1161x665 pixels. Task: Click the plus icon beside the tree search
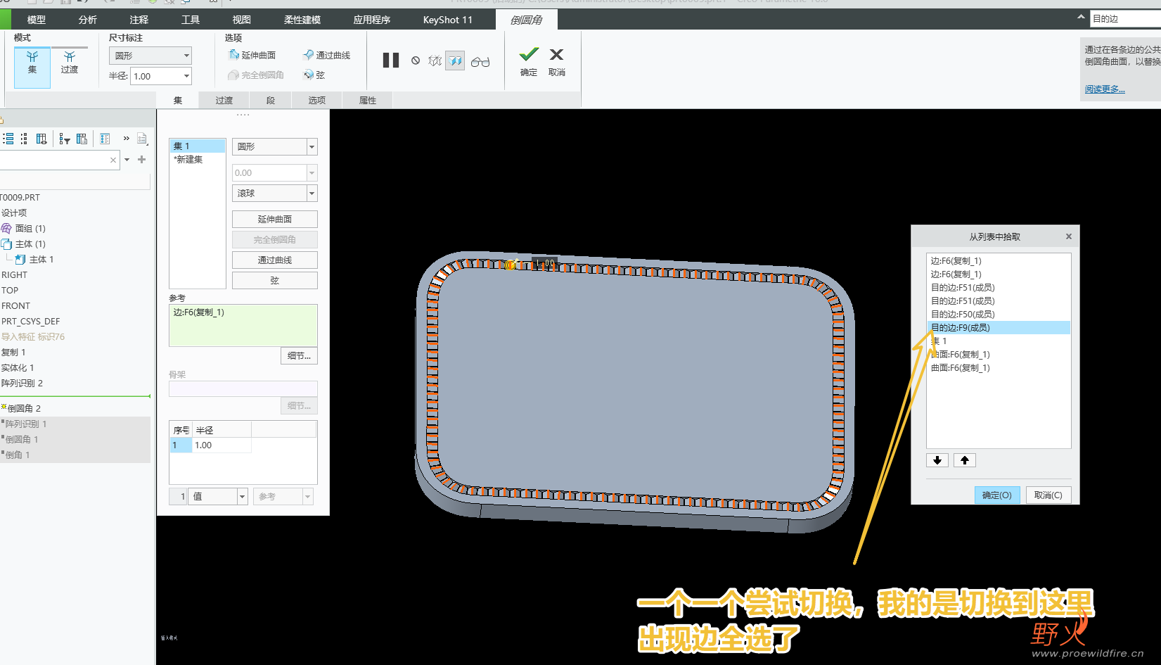142,160
